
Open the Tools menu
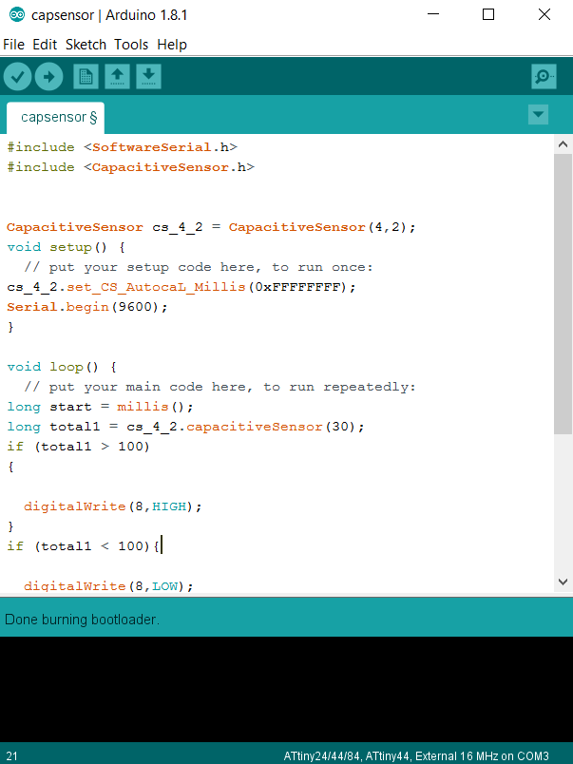tap(131, 45)
